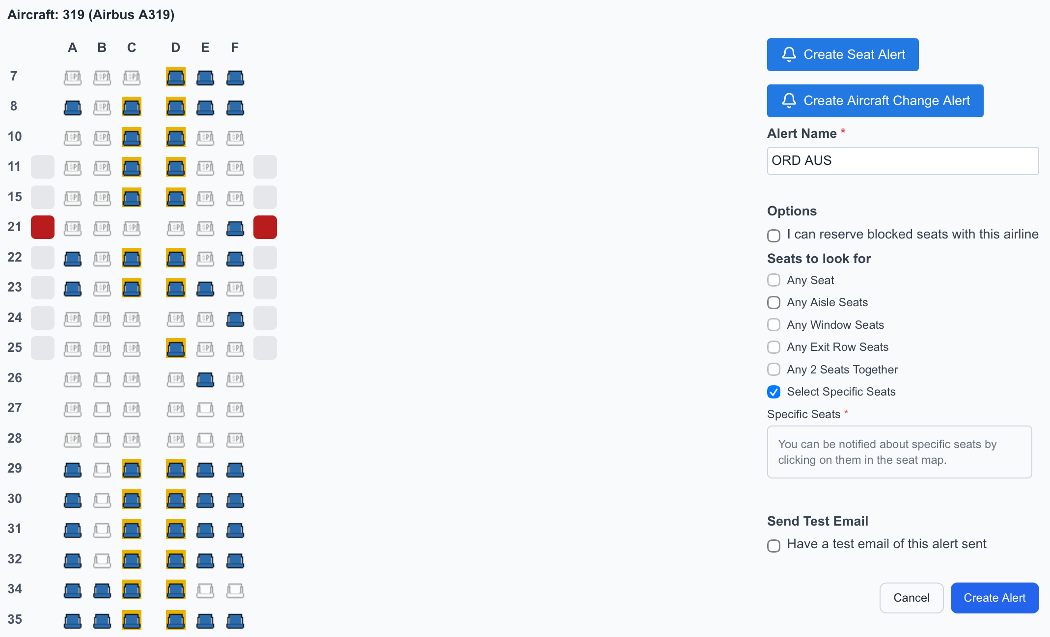The image size is (1050, 637).
Task: Enable Have a test email of this alert sent
Action: tap(774, 545)
